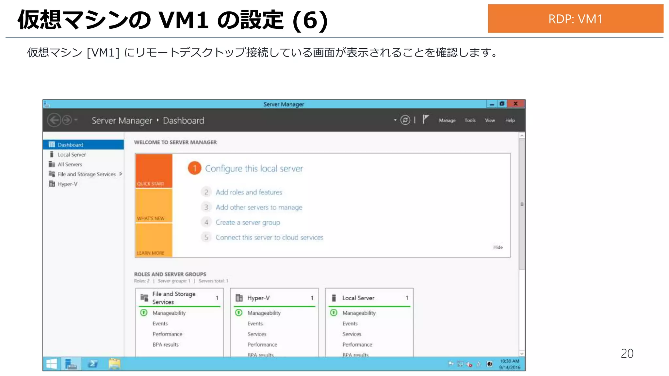This screenshot has width=669, height=376.
Task: Click Add roles and features link
Action: click(x=249, y=192)
